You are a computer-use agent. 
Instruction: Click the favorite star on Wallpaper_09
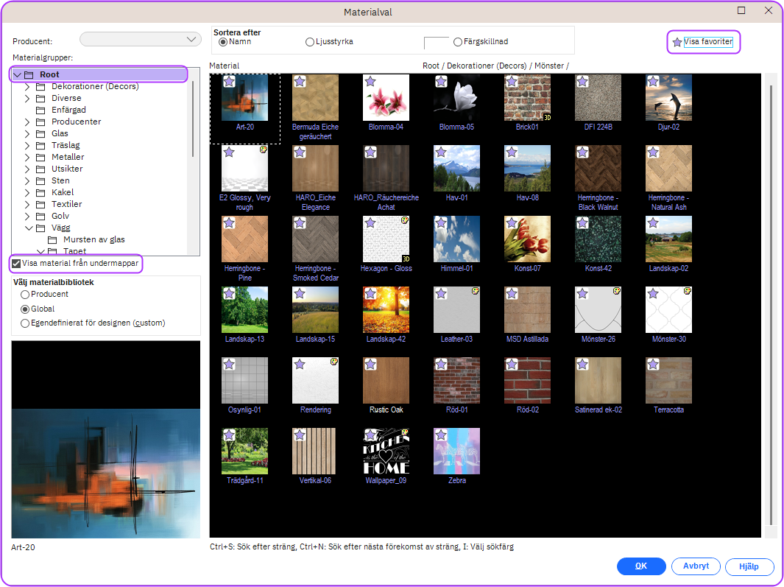[x=370, y=435]
